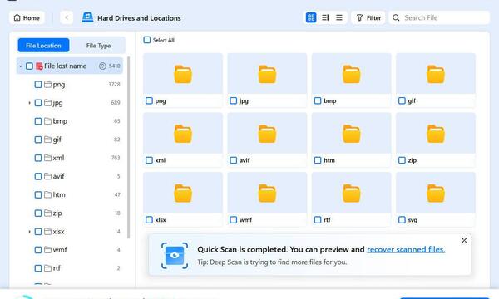Viewport: 499px width, 299px height.
Task: Click the search magnifier icon
Action: point(396,17)
